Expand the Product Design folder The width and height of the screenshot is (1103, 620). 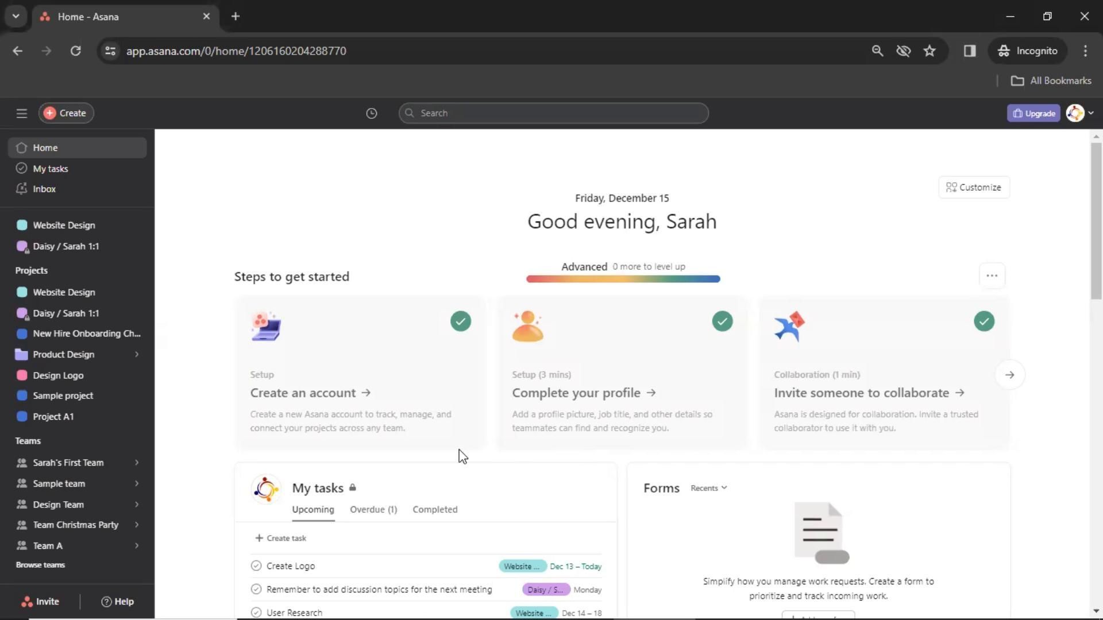click(137, 354)
